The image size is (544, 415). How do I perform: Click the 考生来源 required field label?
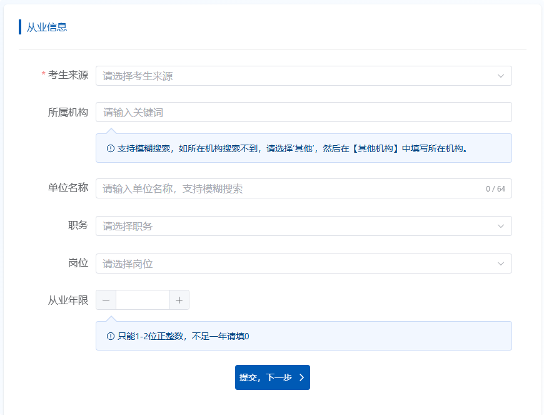68,76
